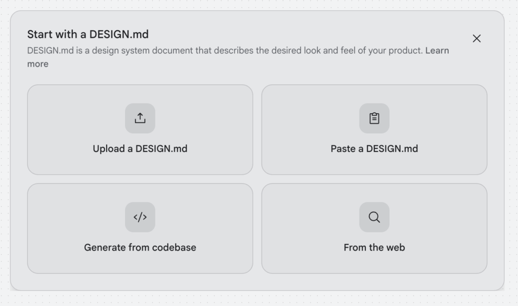Click the upload arrow icon
The height and width of the screenshot is (306, 518).
pyautogui.click(x=140, y=118)
